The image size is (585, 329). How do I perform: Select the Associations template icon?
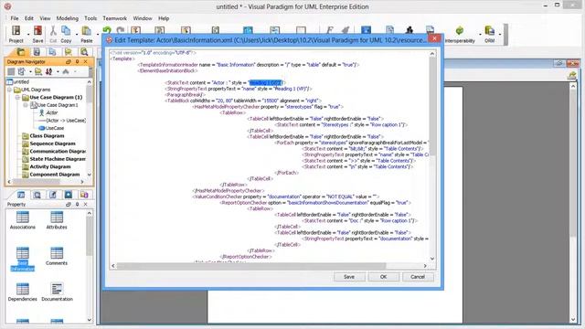[22, 220]
